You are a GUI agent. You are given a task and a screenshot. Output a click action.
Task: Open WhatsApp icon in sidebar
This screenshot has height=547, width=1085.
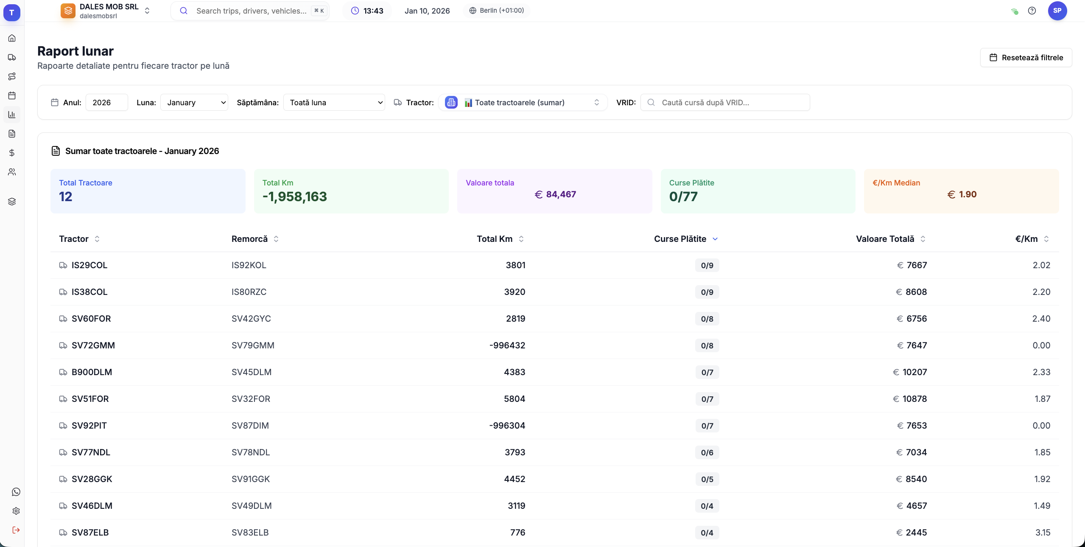[16, 492]
